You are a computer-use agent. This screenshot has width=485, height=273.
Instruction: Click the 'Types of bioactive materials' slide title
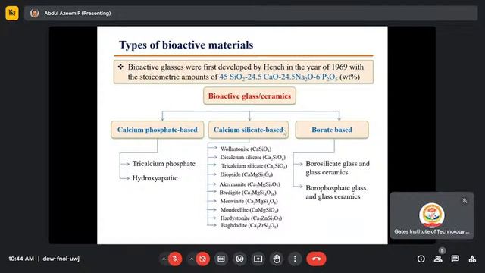coord(186,45)
